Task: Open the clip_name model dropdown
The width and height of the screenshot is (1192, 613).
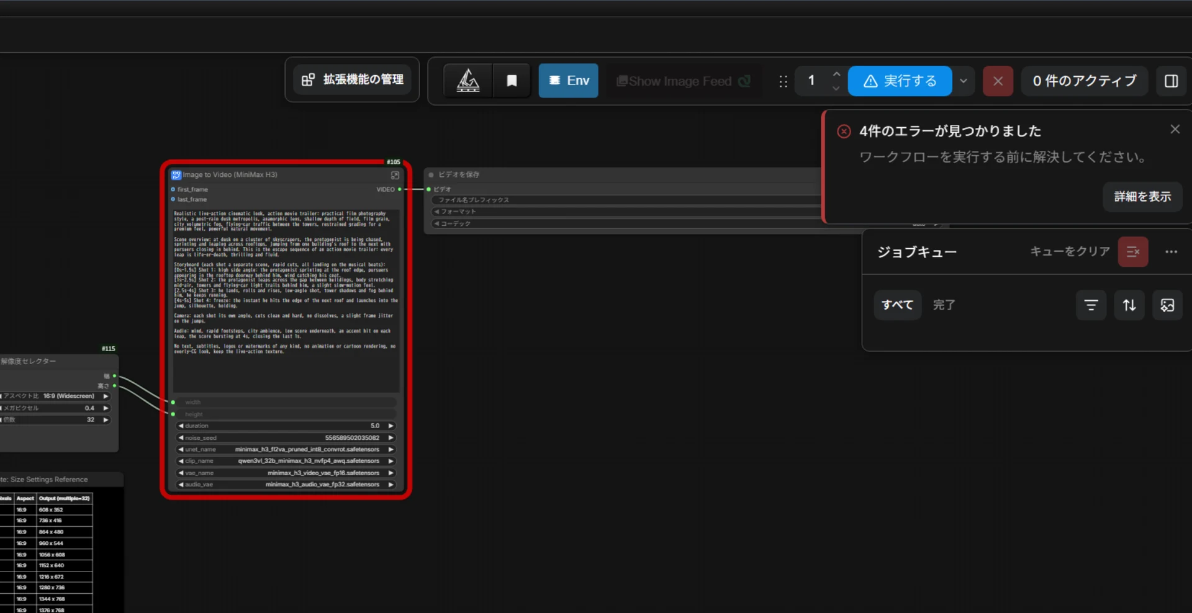Action: pos(286,461)
